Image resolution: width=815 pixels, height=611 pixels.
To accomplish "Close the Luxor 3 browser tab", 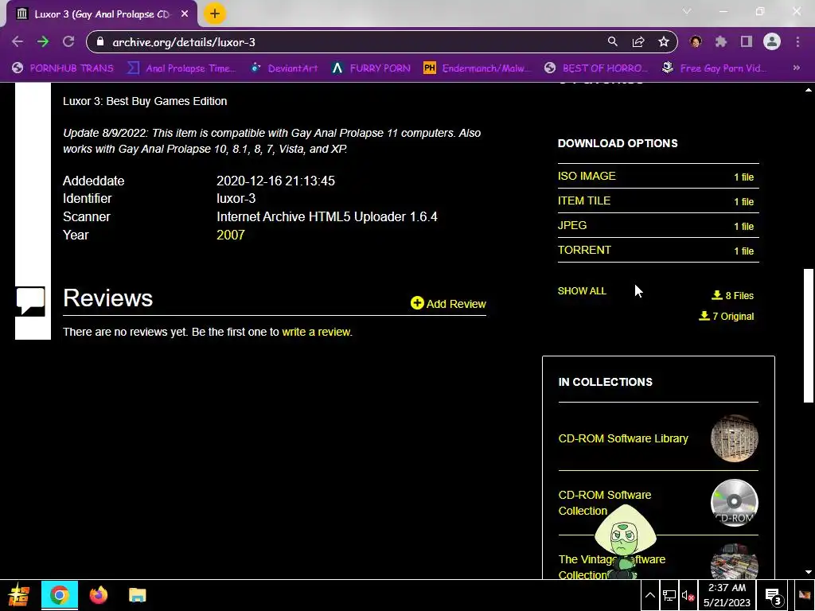I will point(185,14).
